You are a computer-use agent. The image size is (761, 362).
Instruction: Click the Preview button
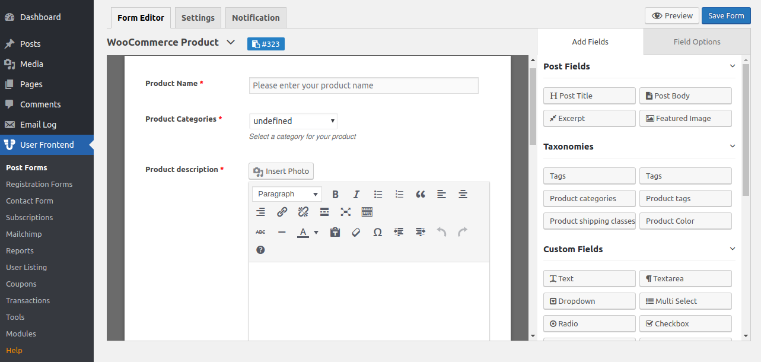[672, 16]
